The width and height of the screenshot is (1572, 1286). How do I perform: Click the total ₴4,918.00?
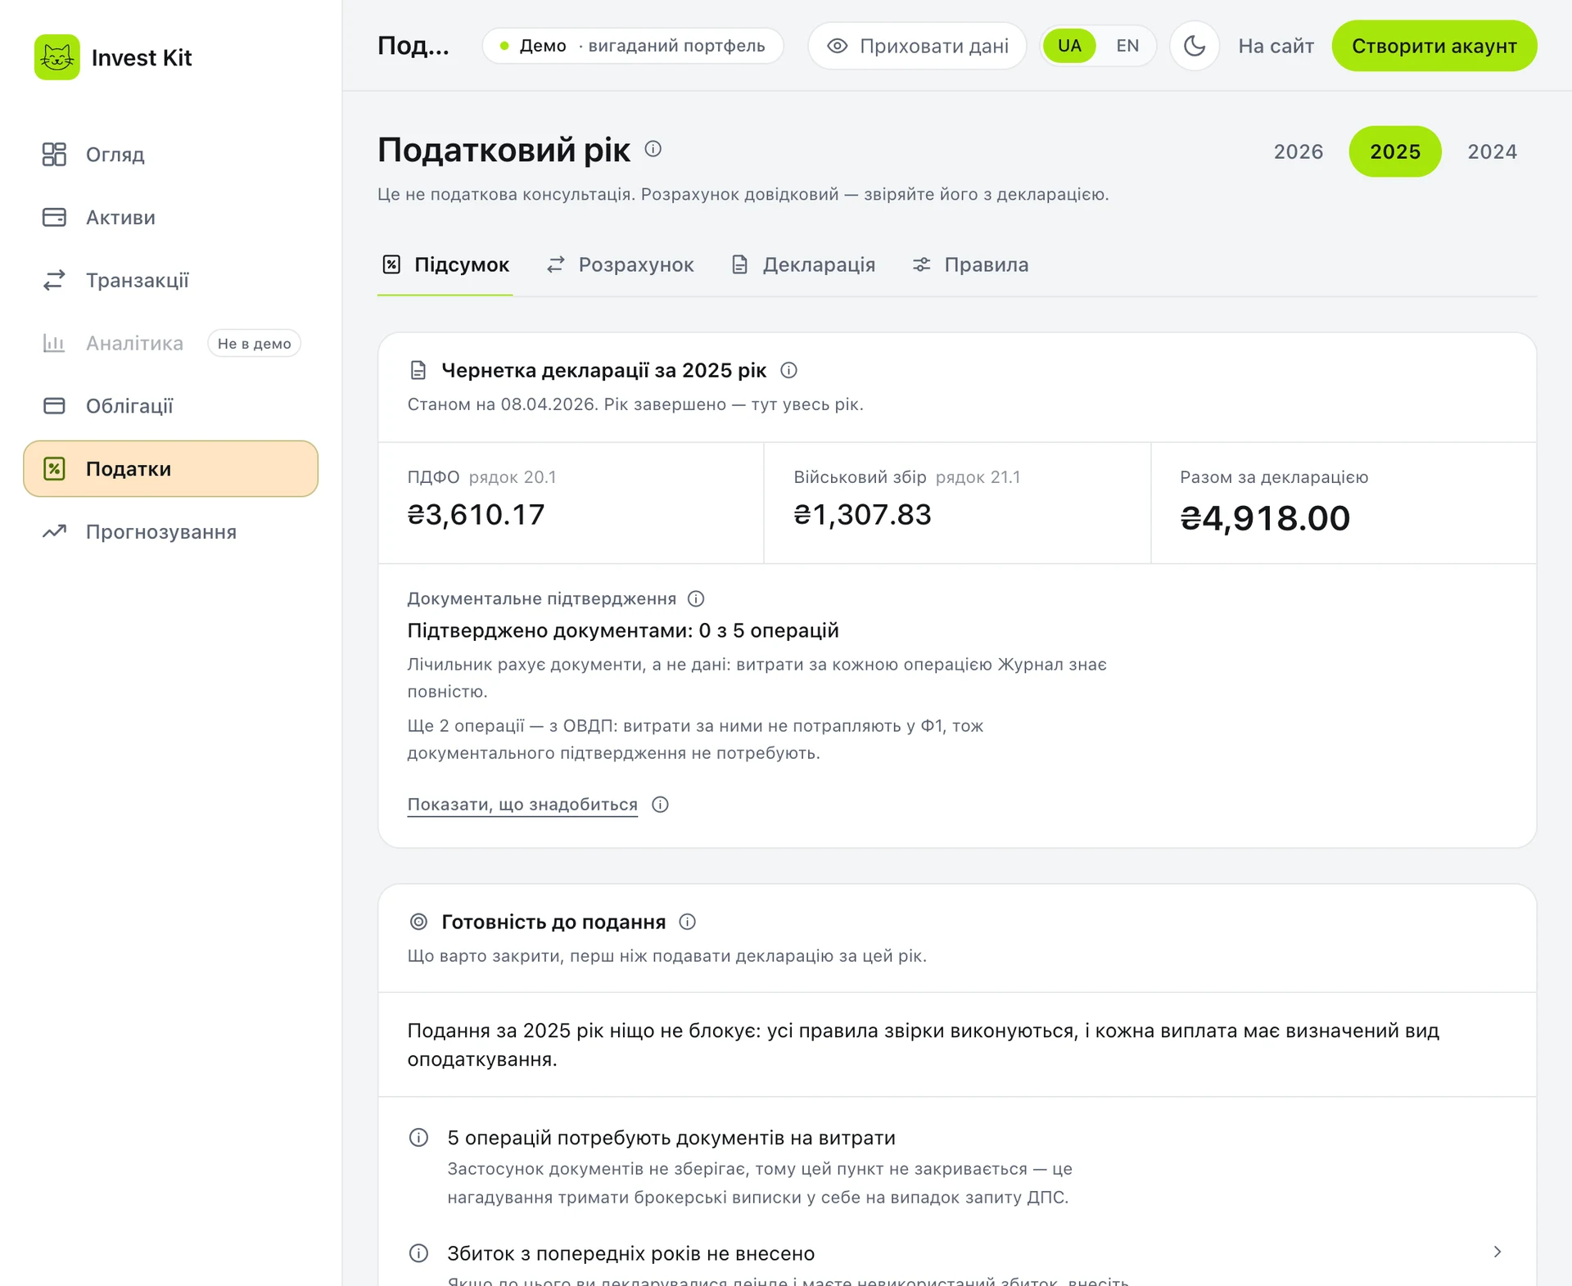[x=1265, y=518]
